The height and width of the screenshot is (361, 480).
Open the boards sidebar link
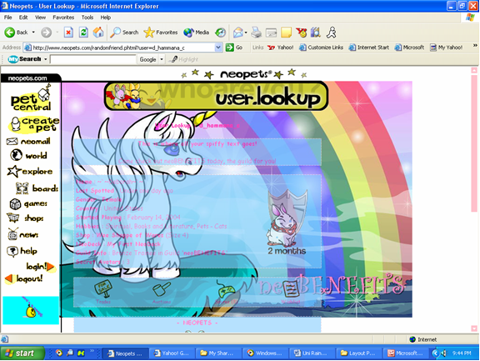tap(37, 188)
